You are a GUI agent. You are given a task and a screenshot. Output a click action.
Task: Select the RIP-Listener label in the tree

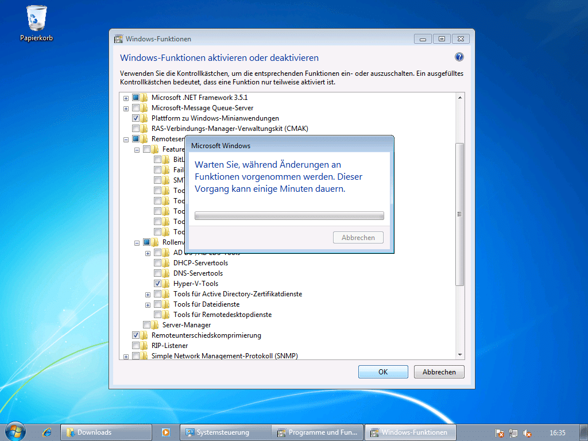(169, 345)
